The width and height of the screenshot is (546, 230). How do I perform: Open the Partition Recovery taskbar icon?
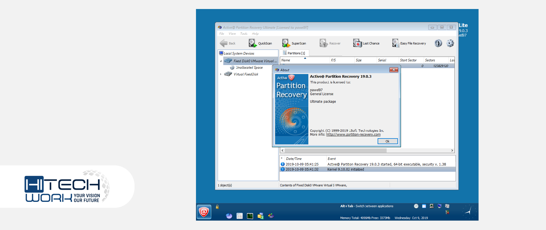coord(271,216)
